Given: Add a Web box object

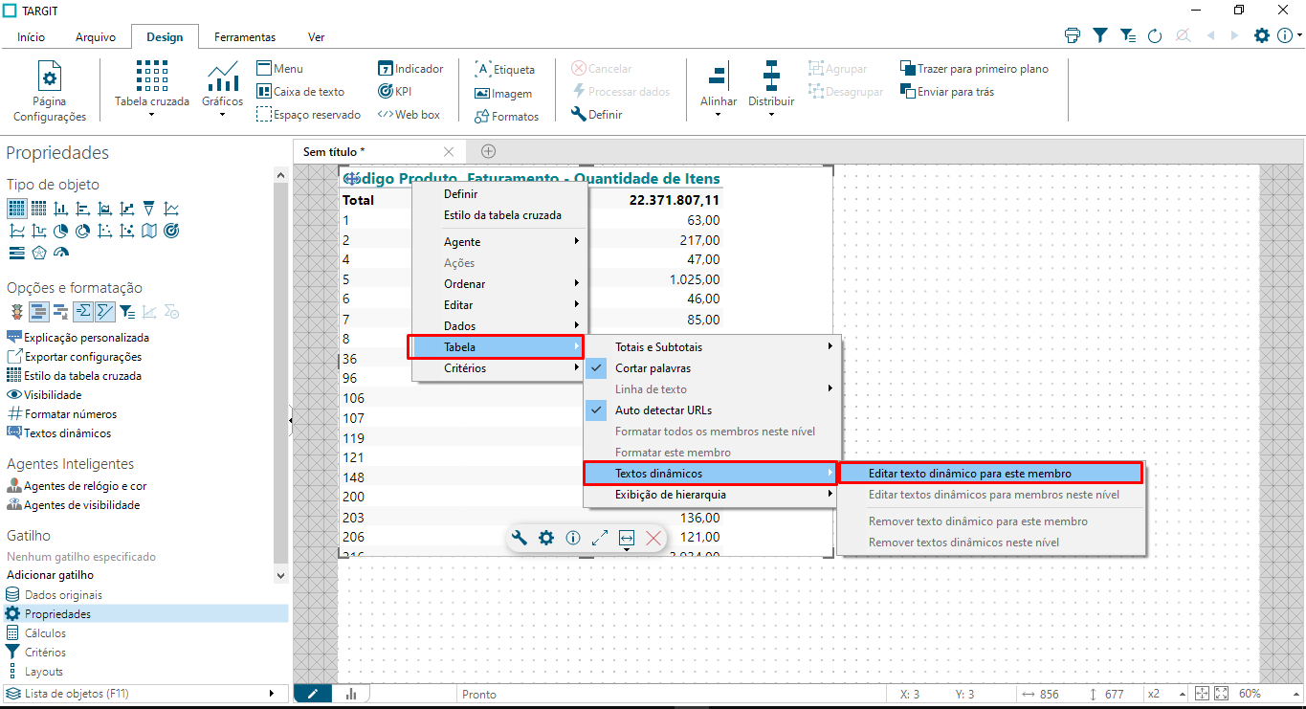Looking at the screenshot, I should (x=409, y=115).
